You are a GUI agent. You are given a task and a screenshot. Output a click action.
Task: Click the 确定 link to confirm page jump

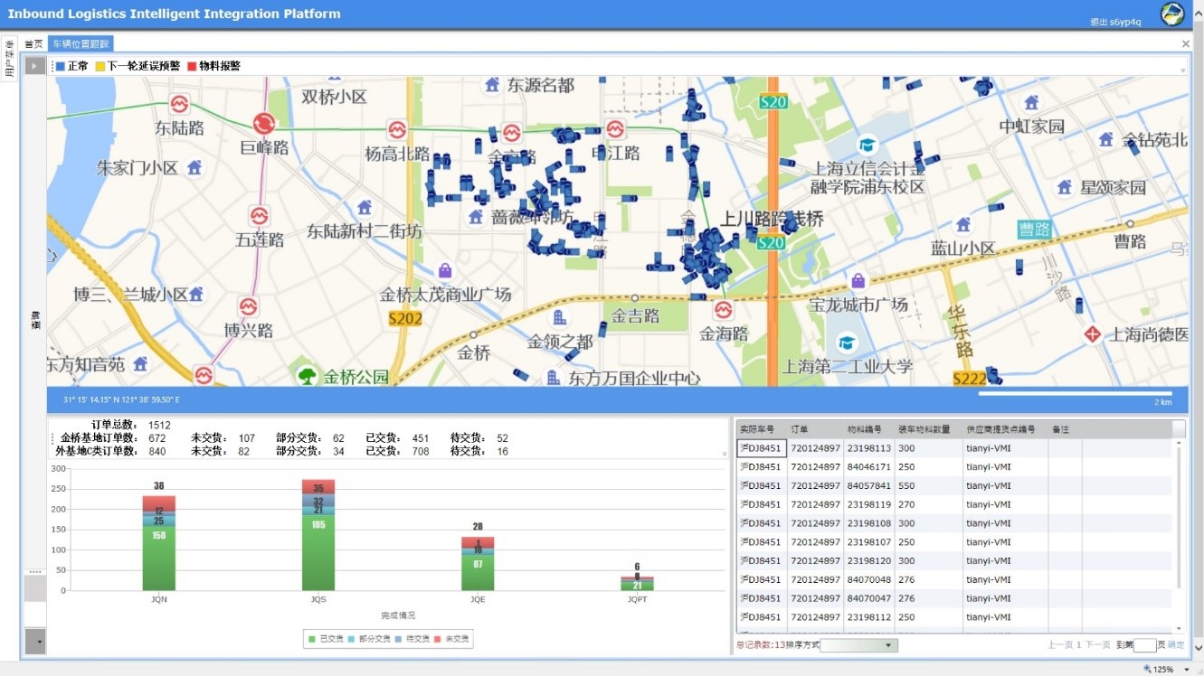1175,645
